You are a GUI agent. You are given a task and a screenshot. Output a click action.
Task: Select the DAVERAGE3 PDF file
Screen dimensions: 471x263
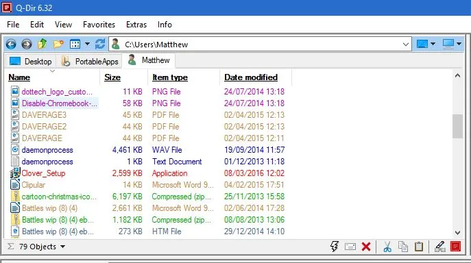click(44, 115)
